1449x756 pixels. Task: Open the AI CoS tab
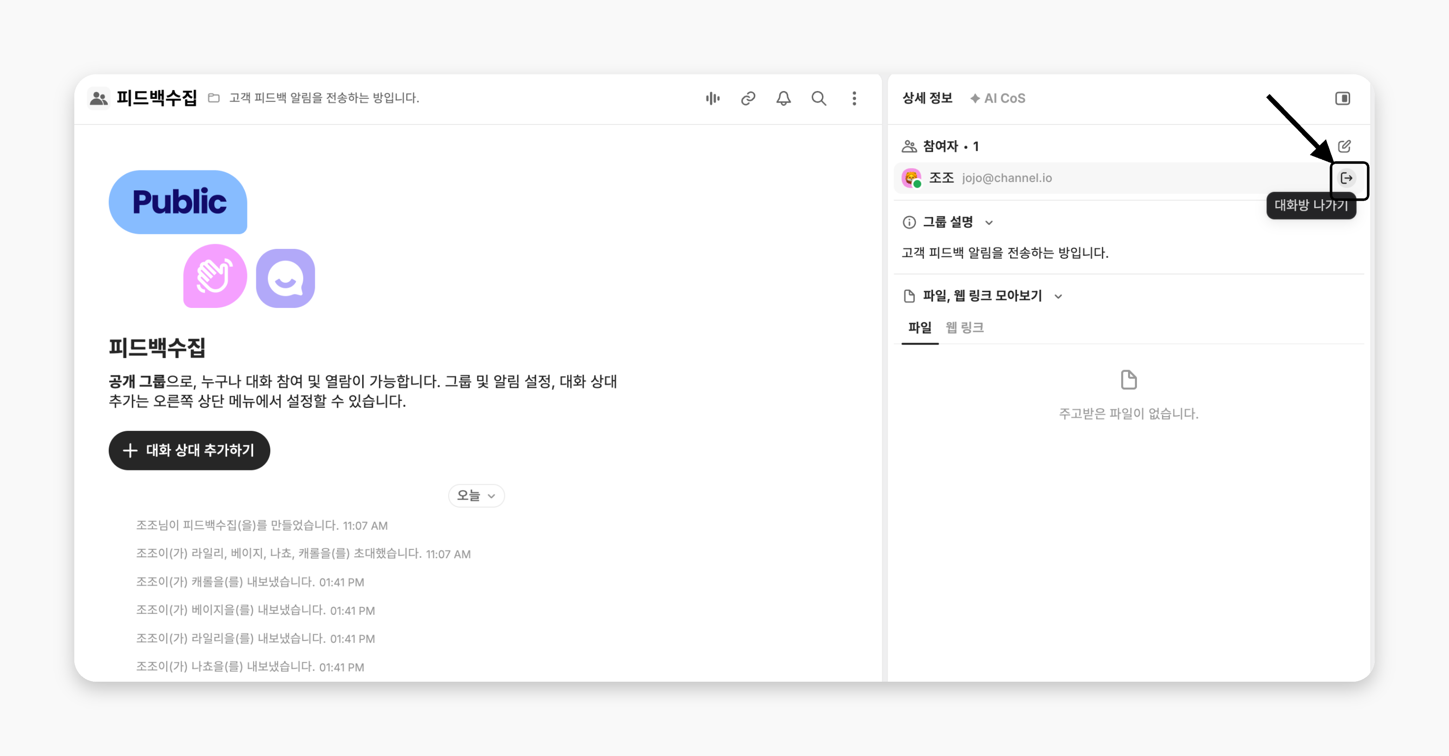click(998, 98)
